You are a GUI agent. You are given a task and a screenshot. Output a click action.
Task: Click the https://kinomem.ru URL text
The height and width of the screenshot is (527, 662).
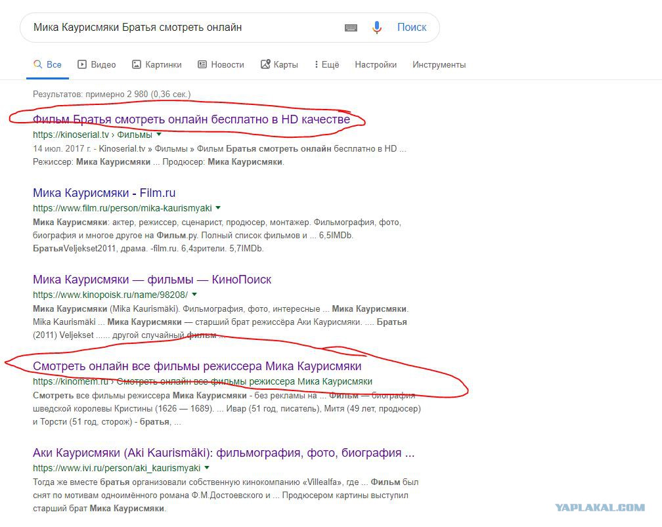[70, 381]
